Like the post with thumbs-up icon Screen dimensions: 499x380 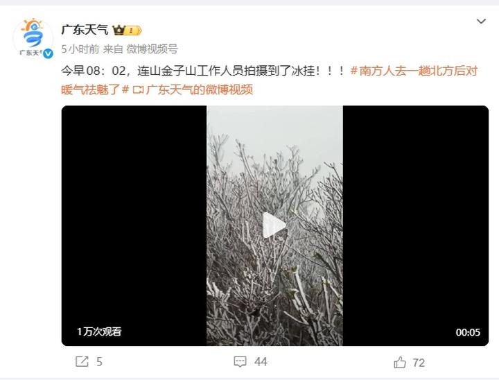click(x=400, y=362)
